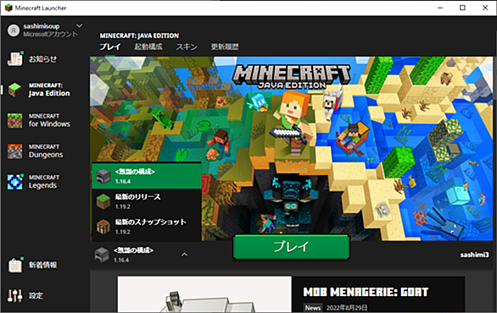The width and height of the screenshot is (497, 313).
Task: Click Minecraft Launcher title bar app icon
Action: point(8,8)
